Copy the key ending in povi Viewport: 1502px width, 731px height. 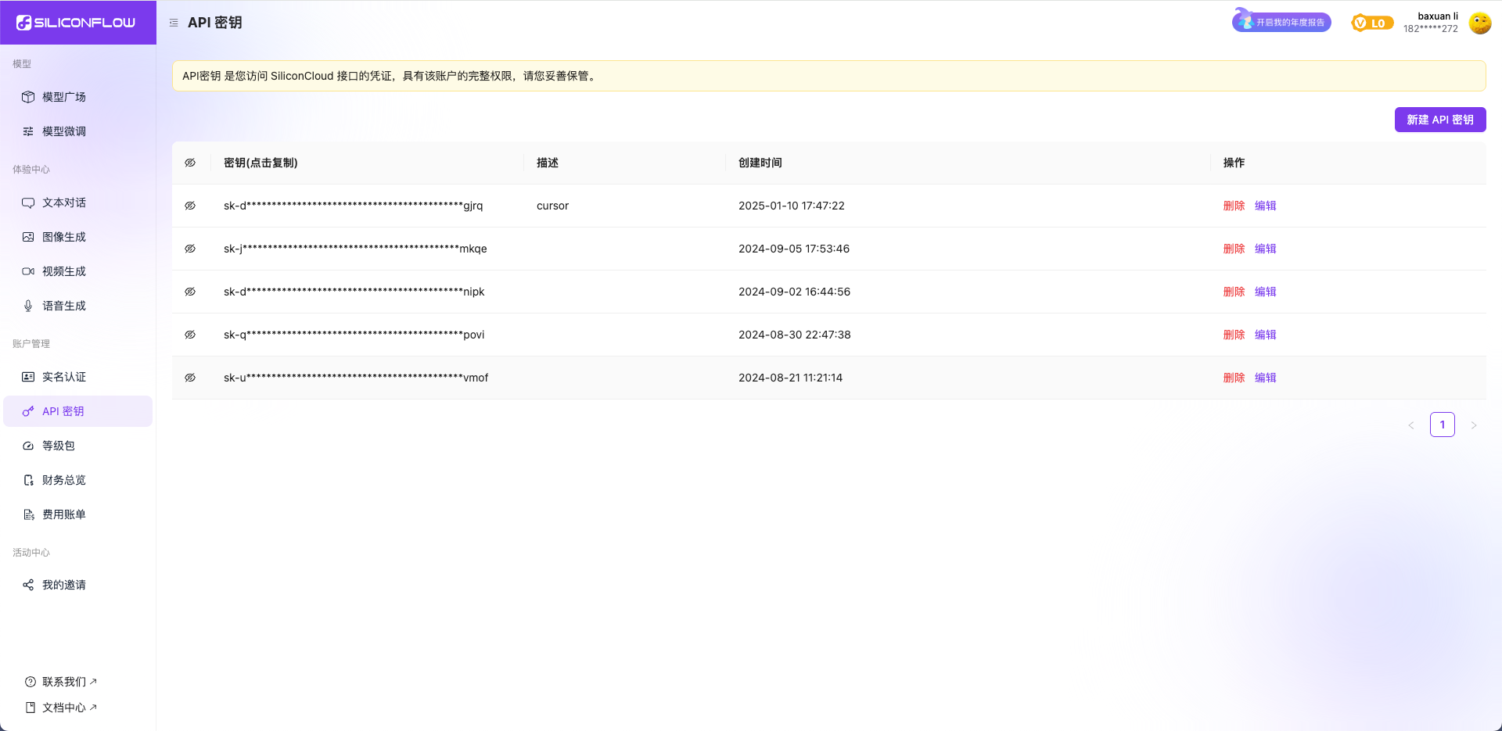354,335
